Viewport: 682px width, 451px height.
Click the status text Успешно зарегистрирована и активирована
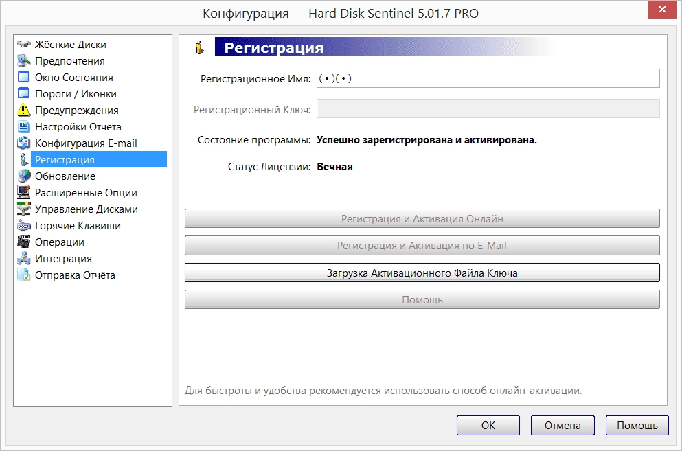[427, 140]
